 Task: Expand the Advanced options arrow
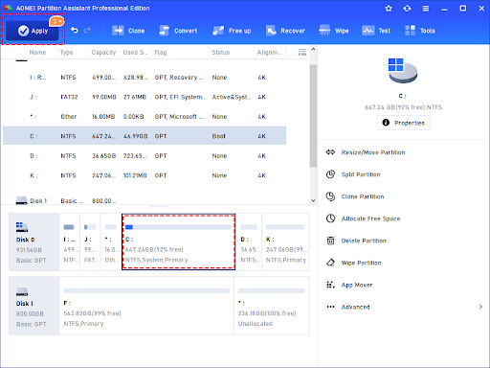(x=480, y=307)
